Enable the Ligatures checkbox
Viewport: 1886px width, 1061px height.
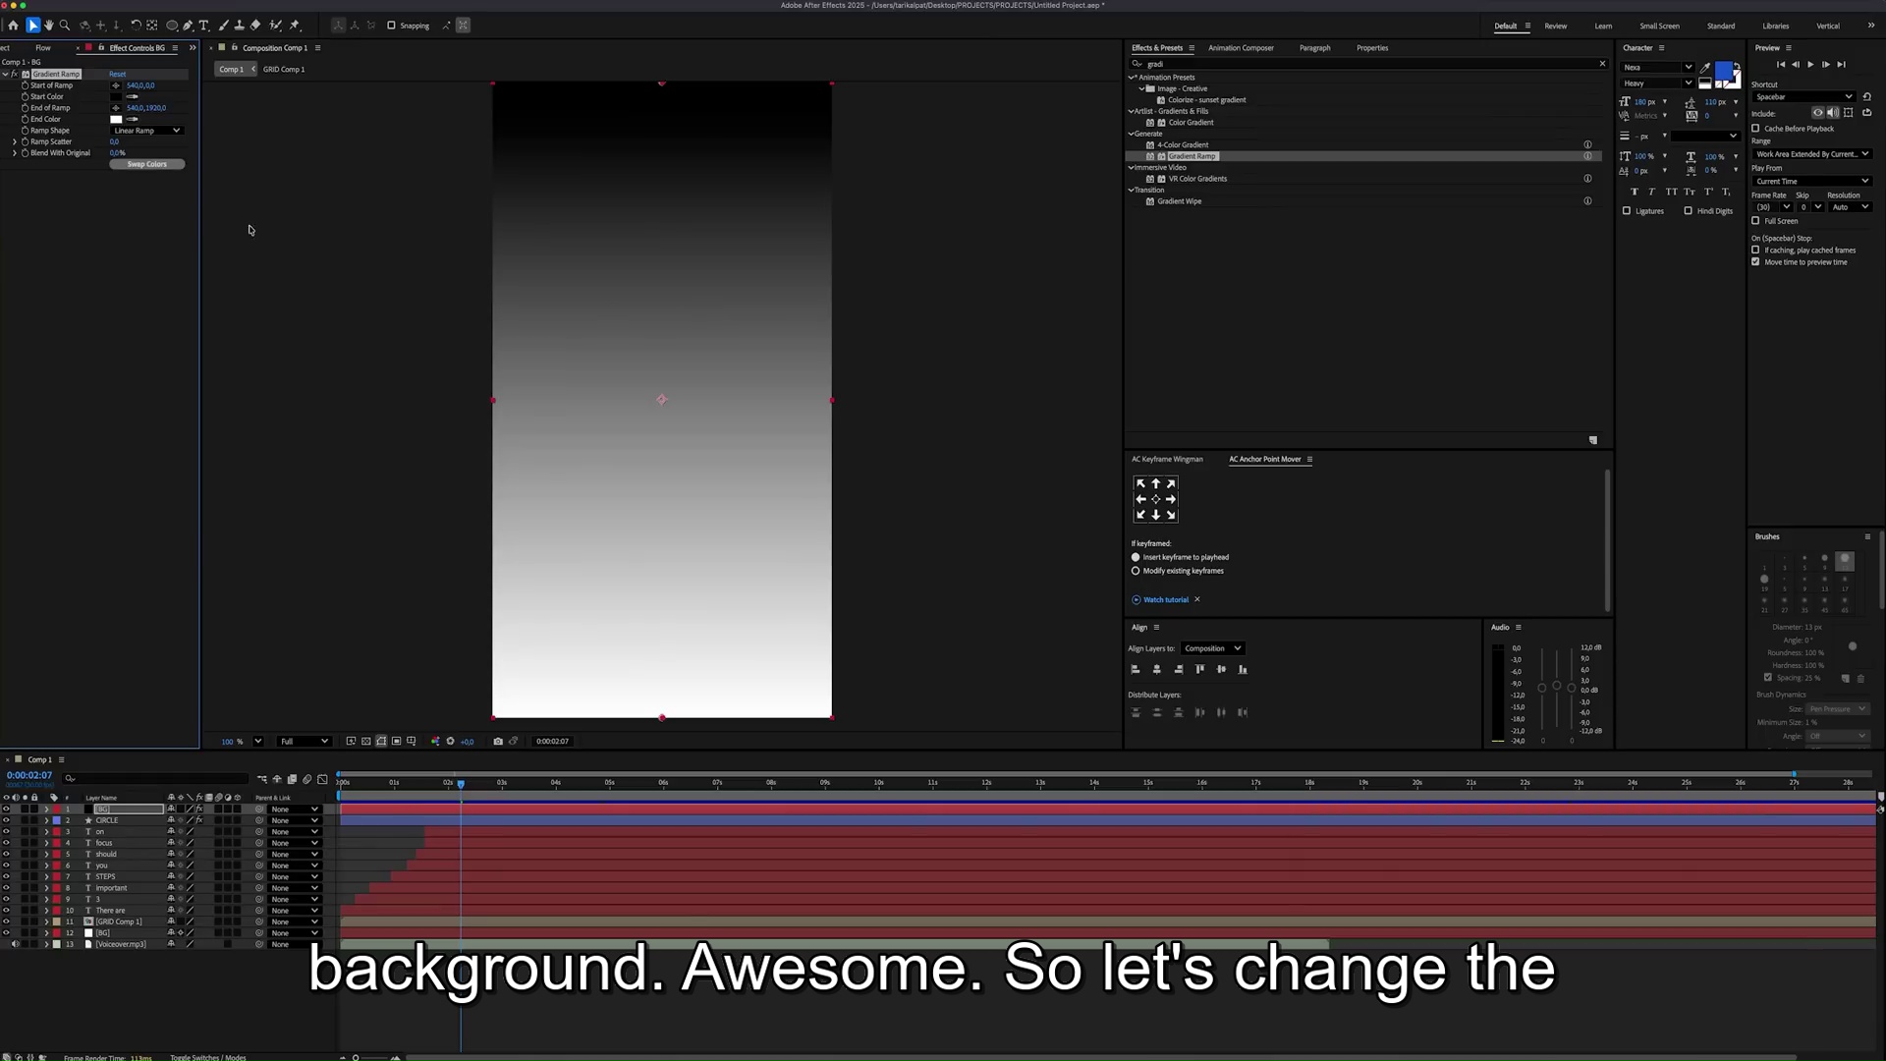(1627, 211)
